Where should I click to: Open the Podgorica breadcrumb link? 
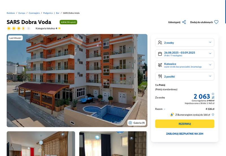pos(48,13)
